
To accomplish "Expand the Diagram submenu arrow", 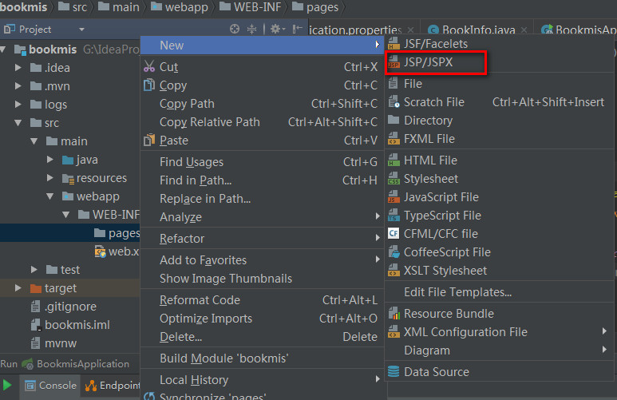I will click(604, 350).
